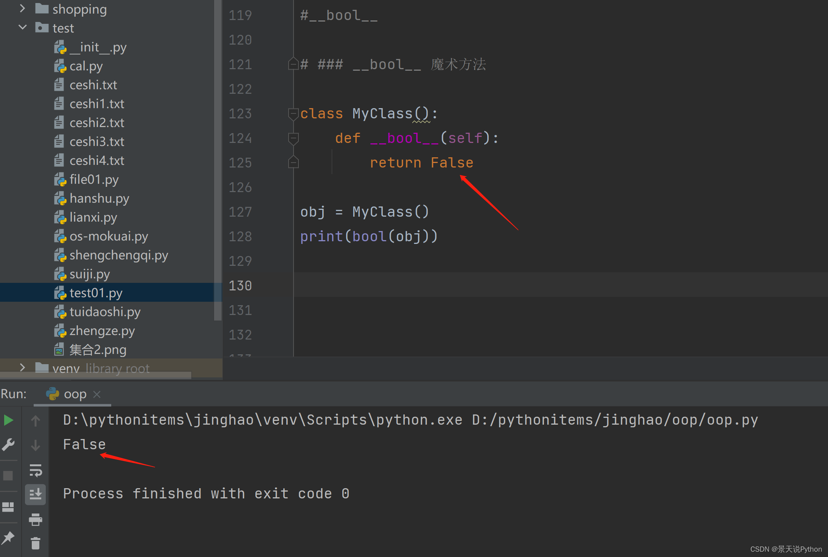Expand the venv library root folder
The height and width of the screenshot is (557, 828).
(x=22, y=367)
